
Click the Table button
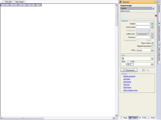coord(146,70)
